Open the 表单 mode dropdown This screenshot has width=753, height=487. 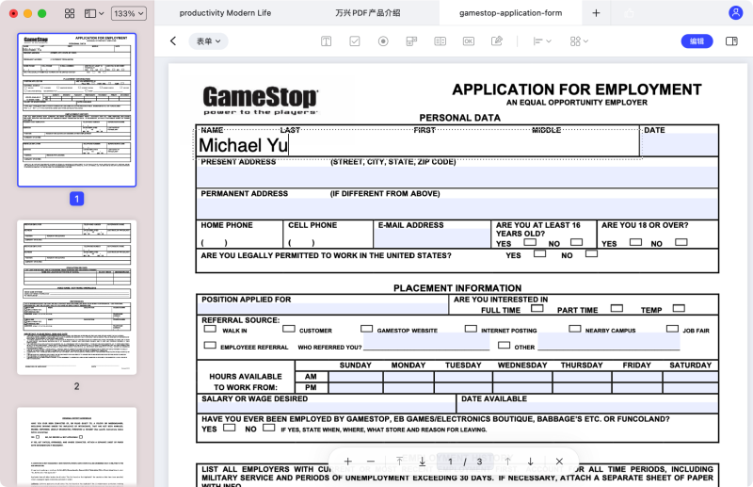click(207, 41)
